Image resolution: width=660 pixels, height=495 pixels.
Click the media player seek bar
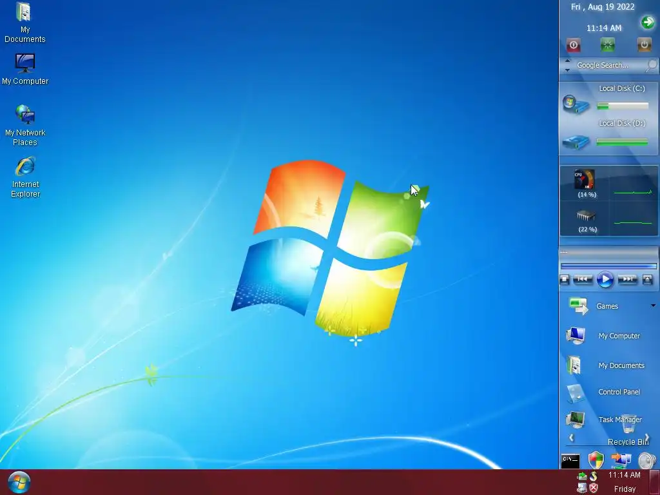[x=608, y=266]
